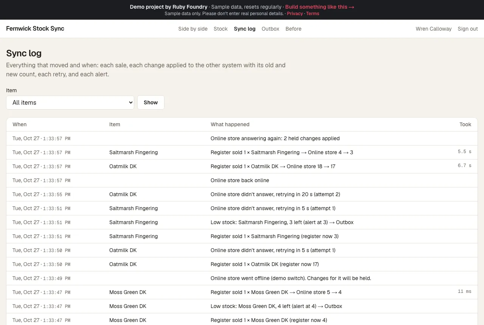Click 'Register sold 1 × Oatmilk DK (register now 17)'
The height and width of the screenshot is (325, 484).
[x=265, y=264]
